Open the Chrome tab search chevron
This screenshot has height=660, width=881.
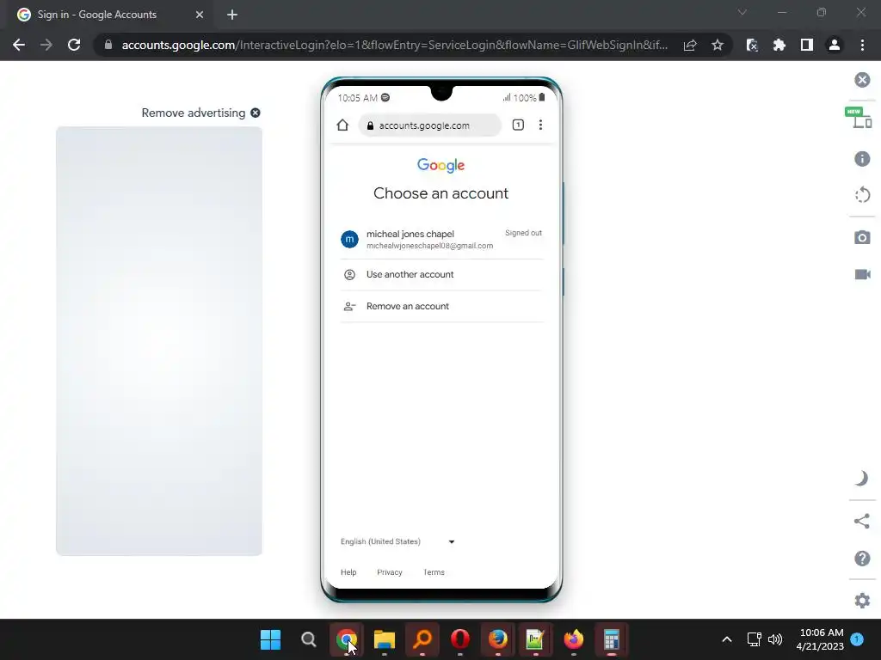742,12
